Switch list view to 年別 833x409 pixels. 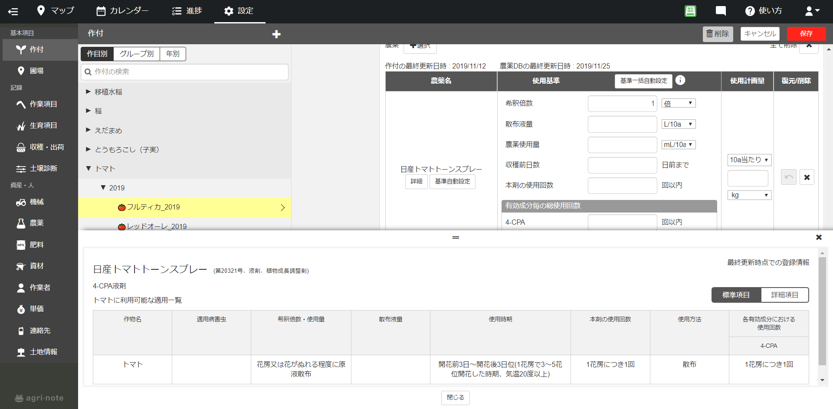click(x=173, y=54)
